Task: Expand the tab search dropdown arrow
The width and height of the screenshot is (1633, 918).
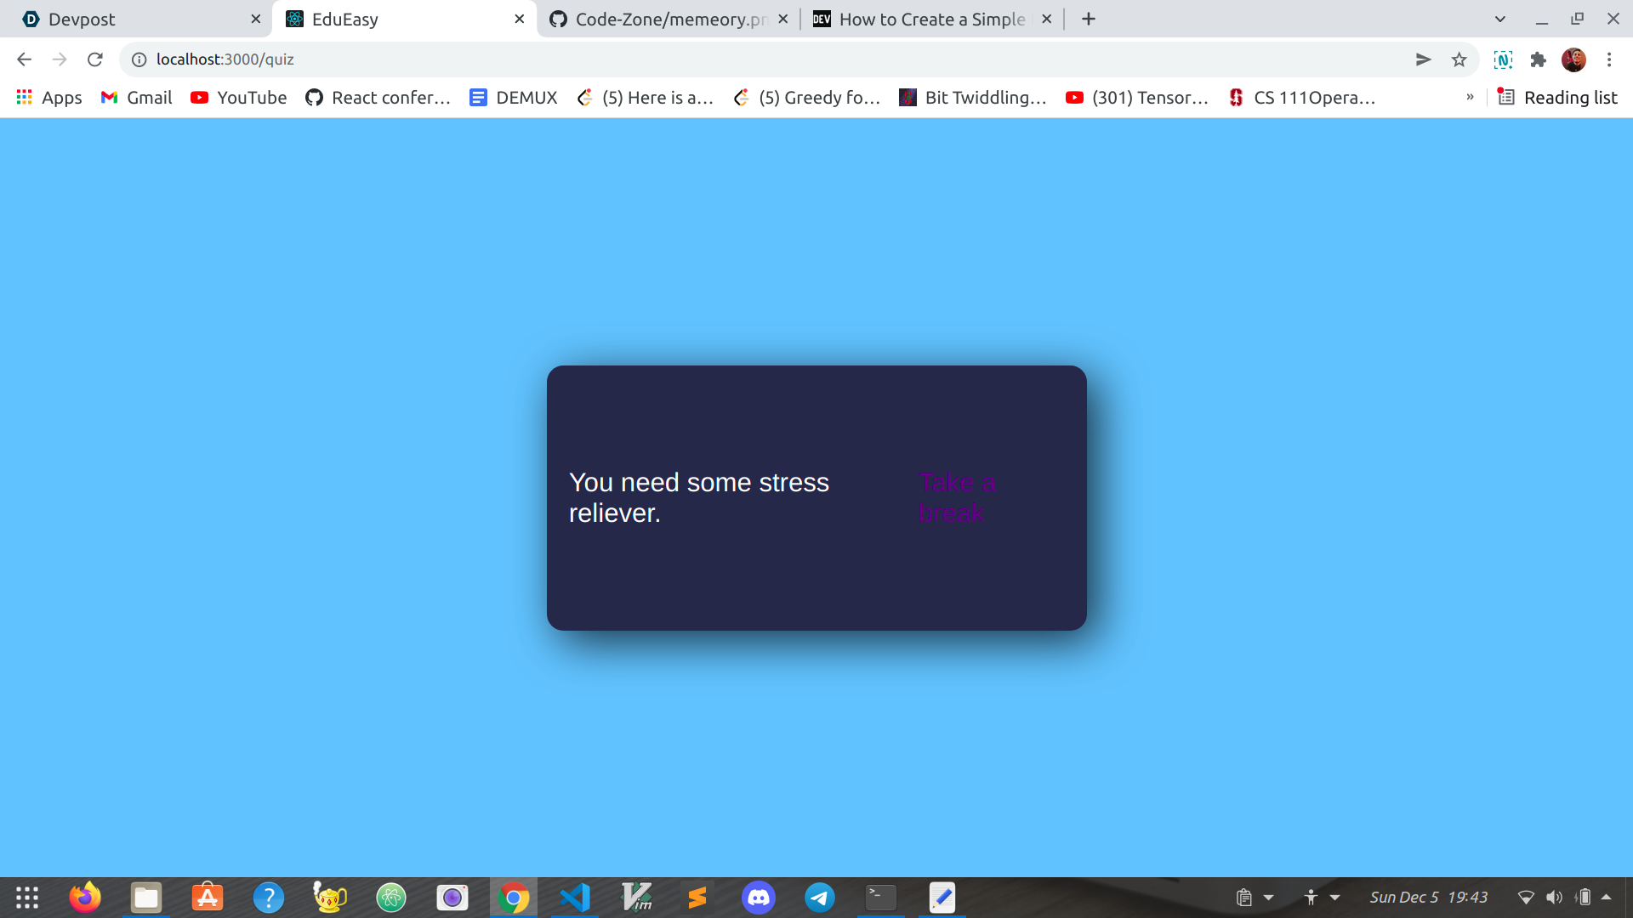Action: pos(1500,19)
